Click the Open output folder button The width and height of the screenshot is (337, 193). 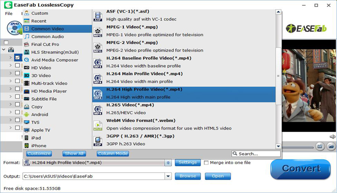[218, 176]
